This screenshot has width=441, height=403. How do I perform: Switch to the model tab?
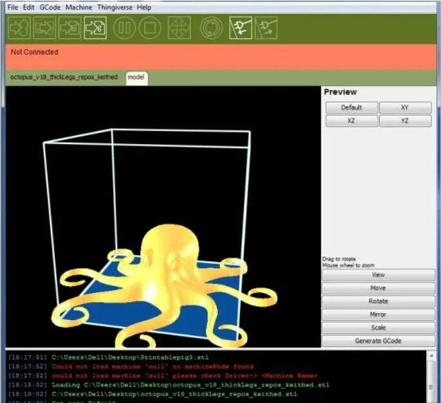[x=136, y=78]
